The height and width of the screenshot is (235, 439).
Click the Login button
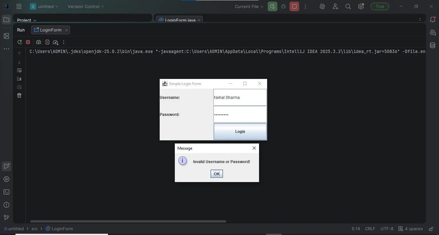pos(240,132)
